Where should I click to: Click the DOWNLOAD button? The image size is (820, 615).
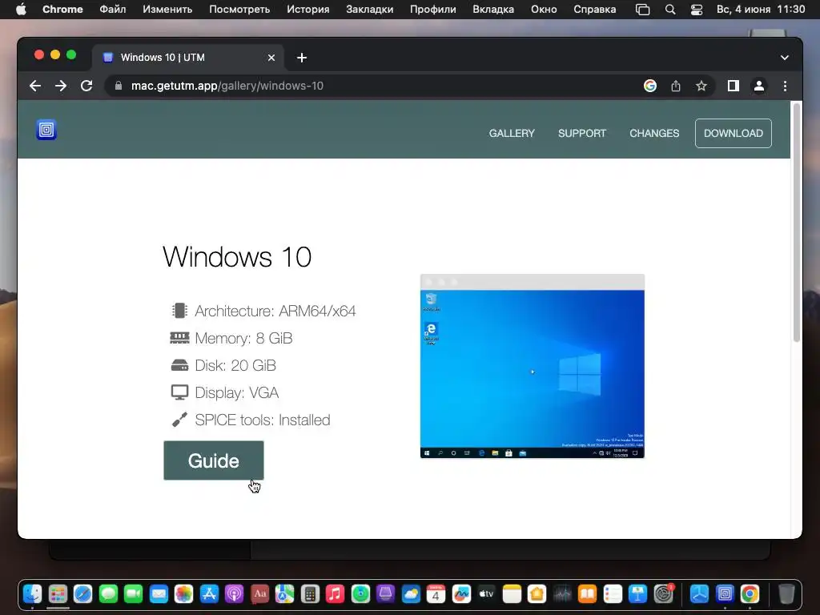[734, 134]
